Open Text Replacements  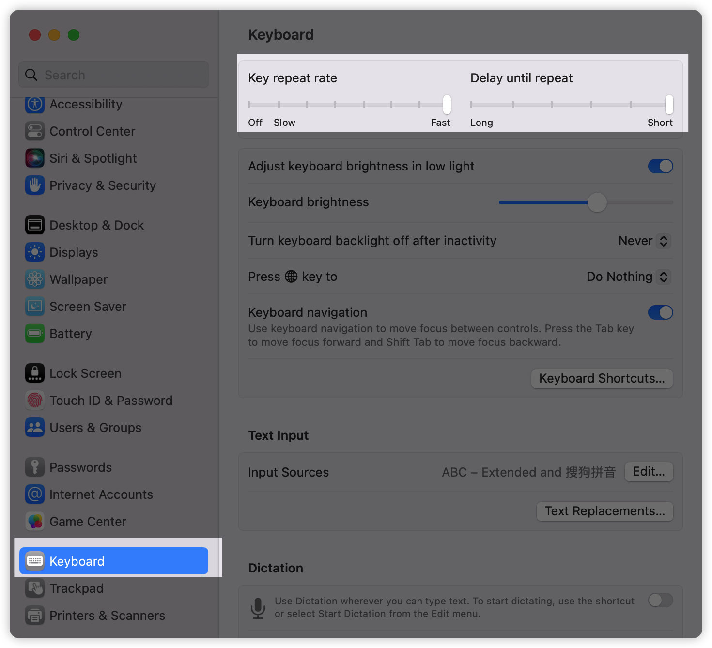(x=605, y=511)
